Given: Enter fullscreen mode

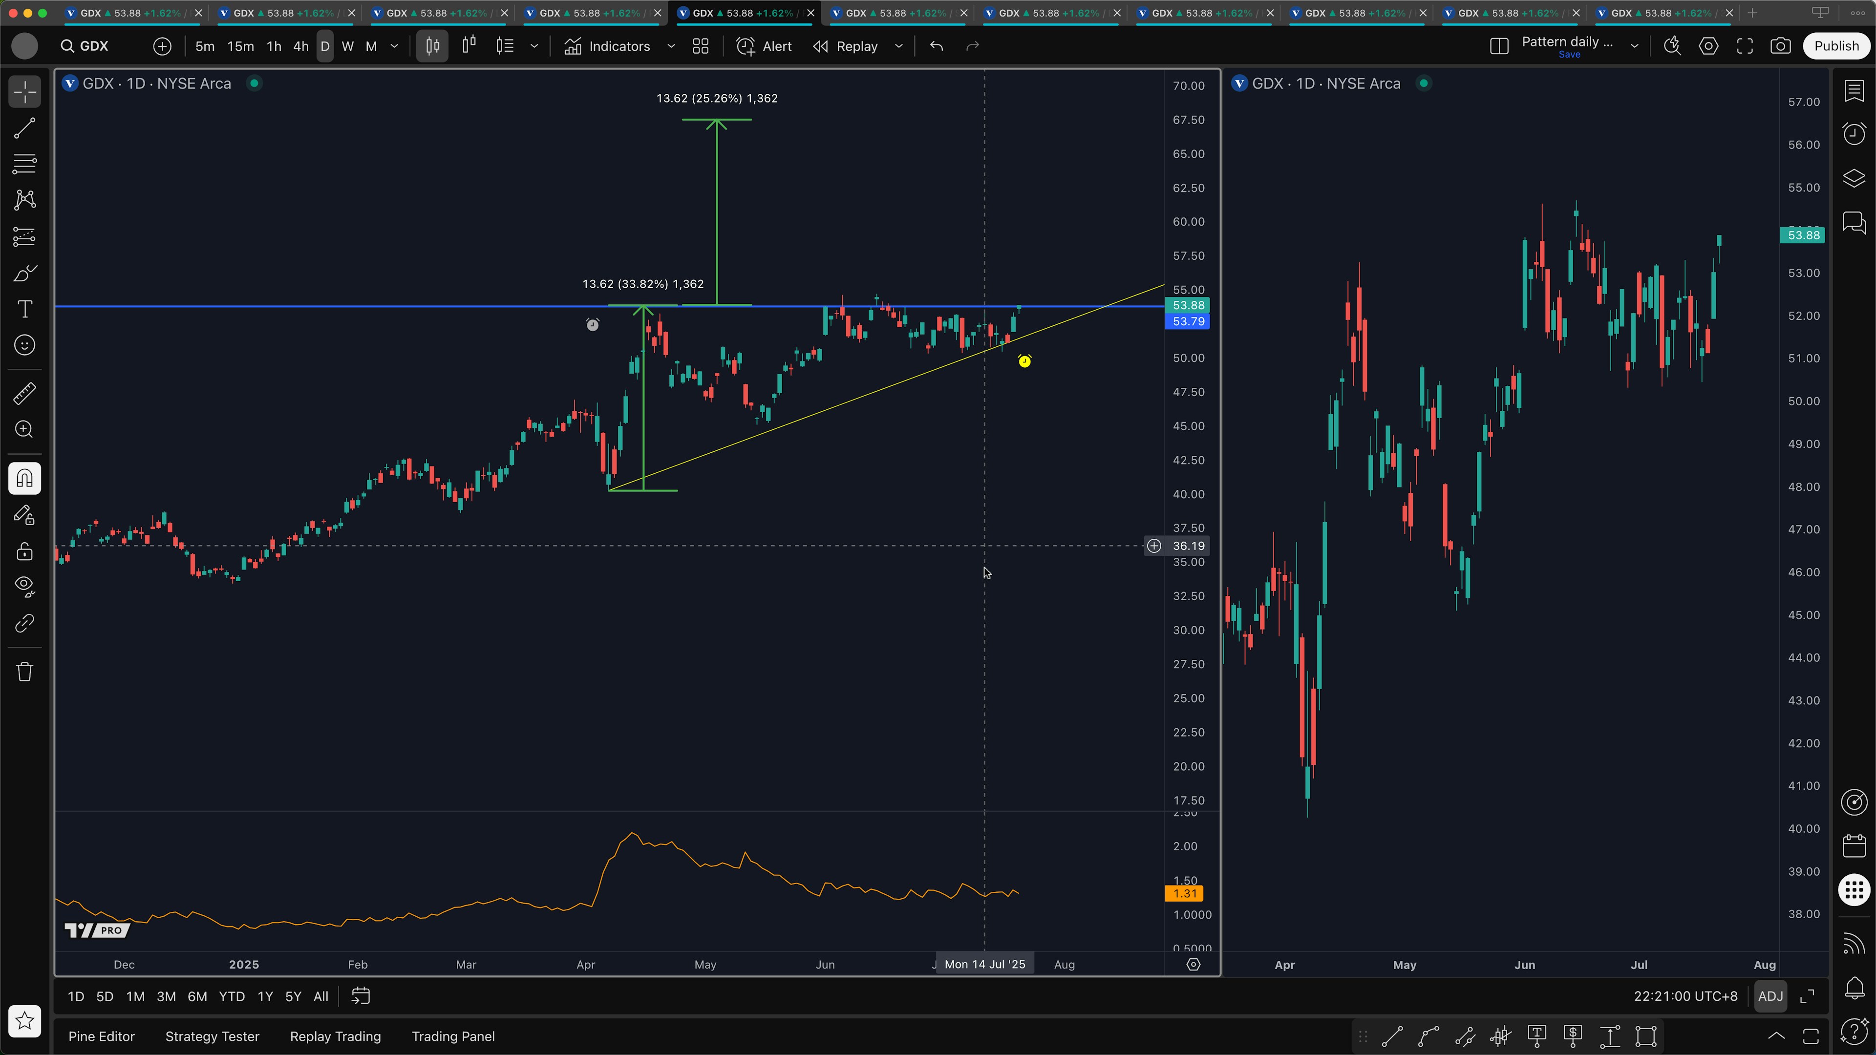Looking at the screenshot, I should (x=1745, y=46).
